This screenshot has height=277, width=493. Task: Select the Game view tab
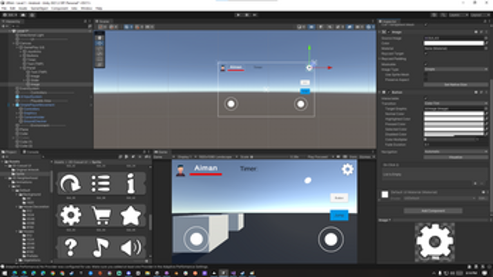pyautogui.click(x=162, y=152)
